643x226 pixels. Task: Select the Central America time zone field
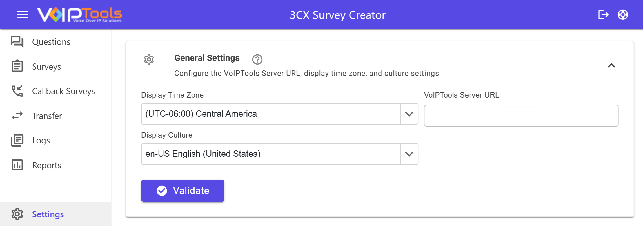tap(271, 114)
